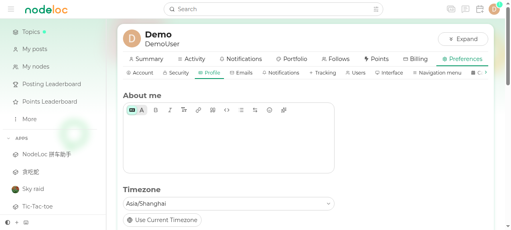Toggle dark mode half-circle icon

[x=8, y=222]
